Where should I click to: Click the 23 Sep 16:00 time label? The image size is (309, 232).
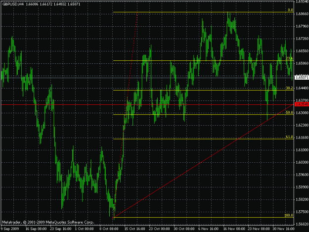point(61,229)
